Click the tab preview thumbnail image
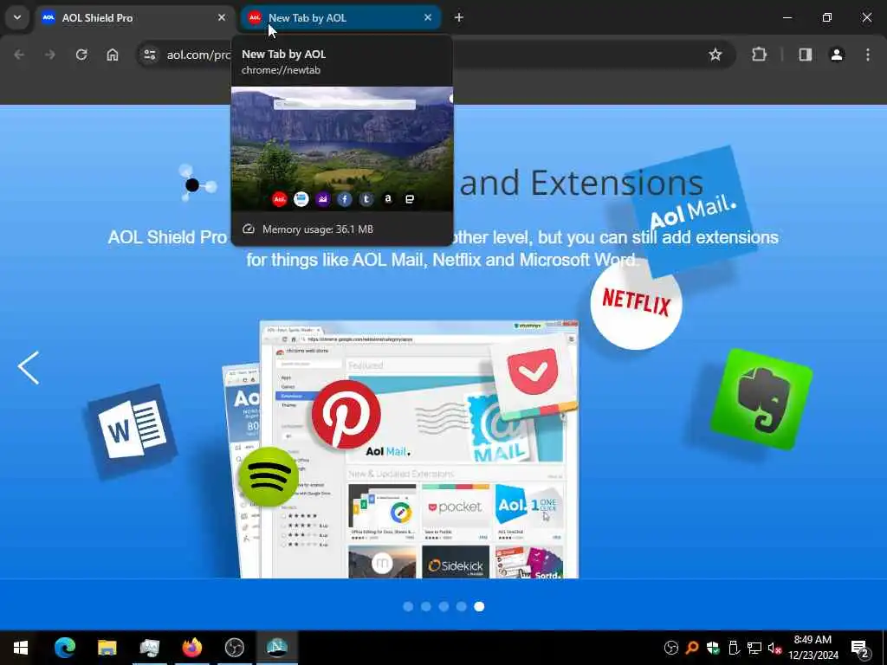Viewport: 887px width, 665px height. [341, 149]
